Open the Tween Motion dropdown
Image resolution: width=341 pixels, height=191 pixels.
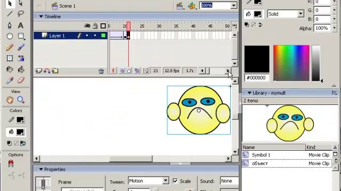(166, 180)
